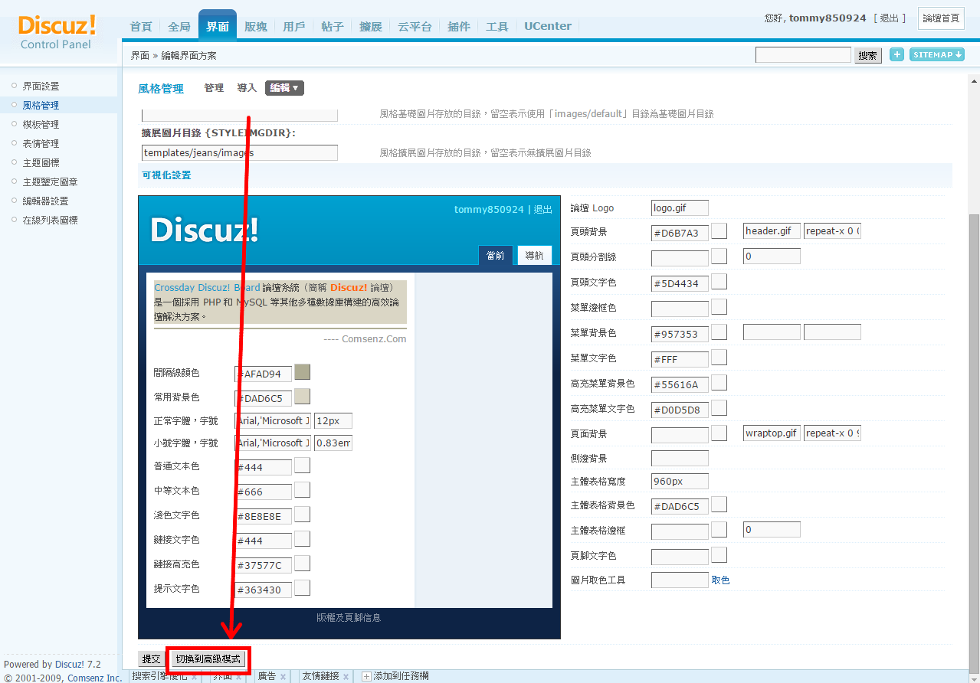This screenshot has height=683, width=980.
Task: Pick the 頁頭文字色 color swatch
Action: point(719,282)
